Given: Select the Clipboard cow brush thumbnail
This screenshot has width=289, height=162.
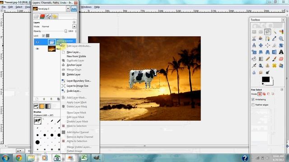Looking at the screenshot, I should [37, 121].
